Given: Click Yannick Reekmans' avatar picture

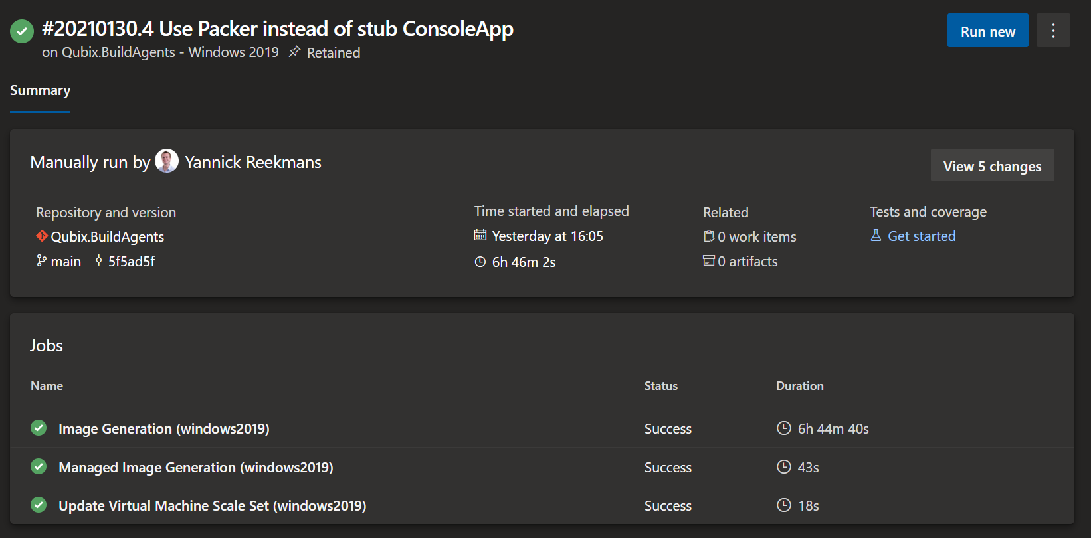Looking at the screenshot, I should coord(167,161).
